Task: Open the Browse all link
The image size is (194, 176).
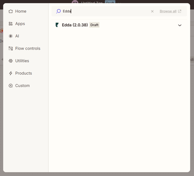Action: coord(168,11)
